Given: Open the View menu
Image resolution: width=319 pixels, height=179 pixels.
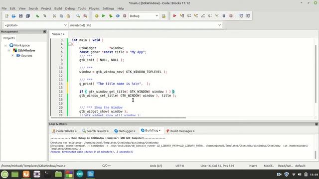Looking at the screenshot, I should pyautogui.click(x=22, y=8).
